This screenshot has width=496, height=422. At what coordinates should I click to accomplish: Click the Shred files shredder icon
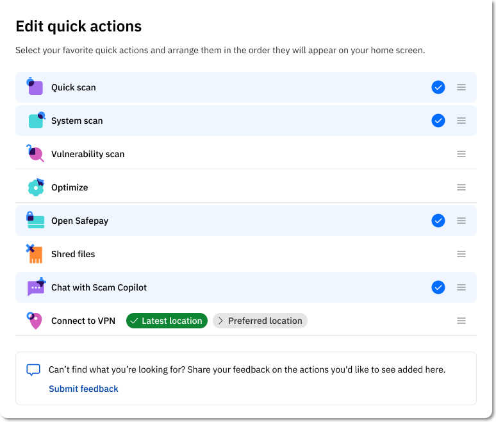coord(34,253)
